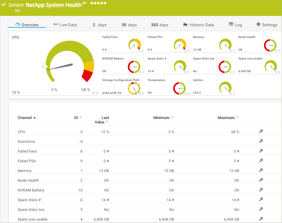Screen dimensions: 282x223
Task: Open the Settings tab
Action: click(267, 25)
